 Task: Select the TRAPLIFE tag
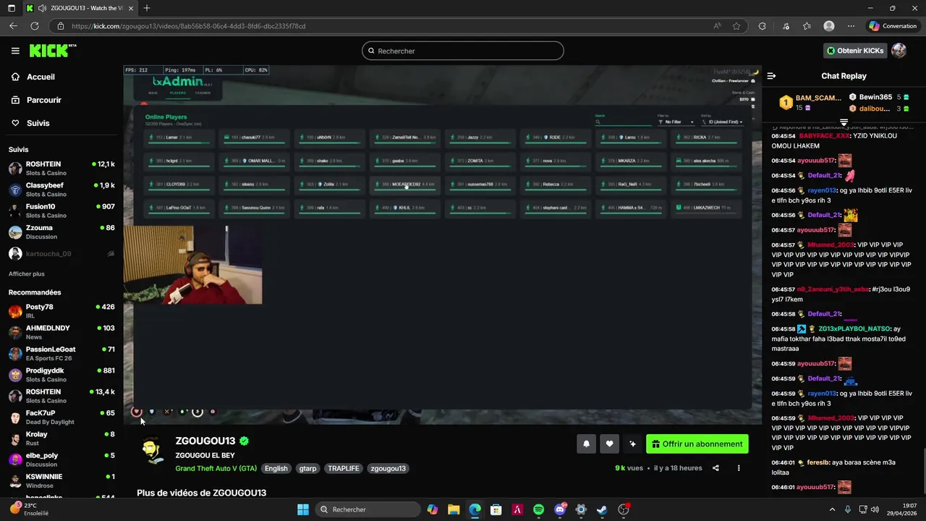click(344, 468)
